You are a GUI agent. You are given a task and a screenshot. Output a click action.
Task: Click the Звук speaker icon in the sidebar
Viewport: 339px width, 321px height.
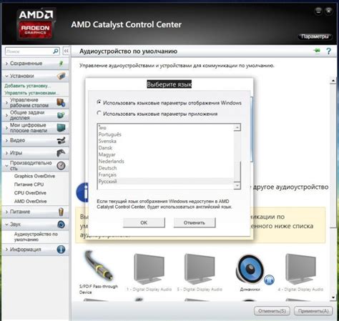click(61, 224)
